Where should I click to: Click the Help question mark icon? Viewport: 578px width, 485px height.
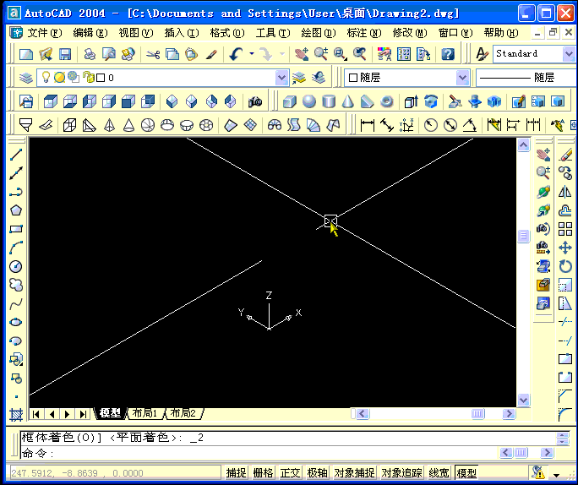[x=447, y=54]
